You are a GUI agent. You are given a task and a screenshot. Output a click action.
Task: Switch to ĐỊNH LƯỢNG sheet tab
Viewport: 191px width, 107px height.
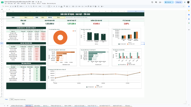tap(68, 106)
